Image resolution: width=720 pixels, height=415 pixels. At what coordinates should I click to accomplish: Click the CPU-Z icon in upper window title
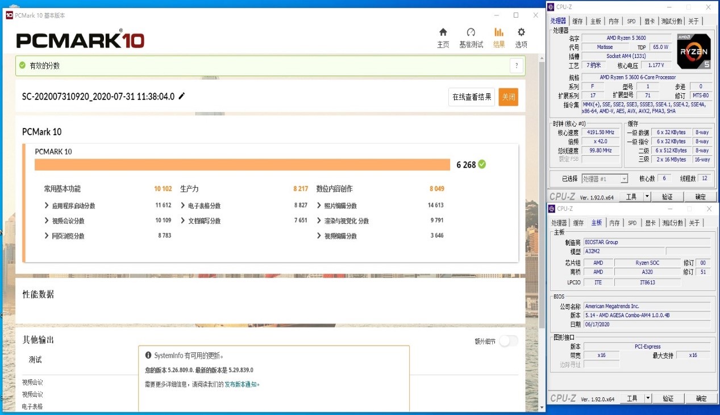coord(551,7)
